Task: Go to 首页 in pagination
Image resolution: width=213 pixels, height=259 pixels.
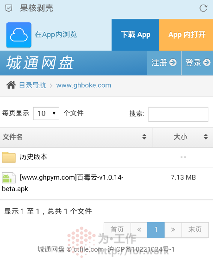Action: coord(117,230)
